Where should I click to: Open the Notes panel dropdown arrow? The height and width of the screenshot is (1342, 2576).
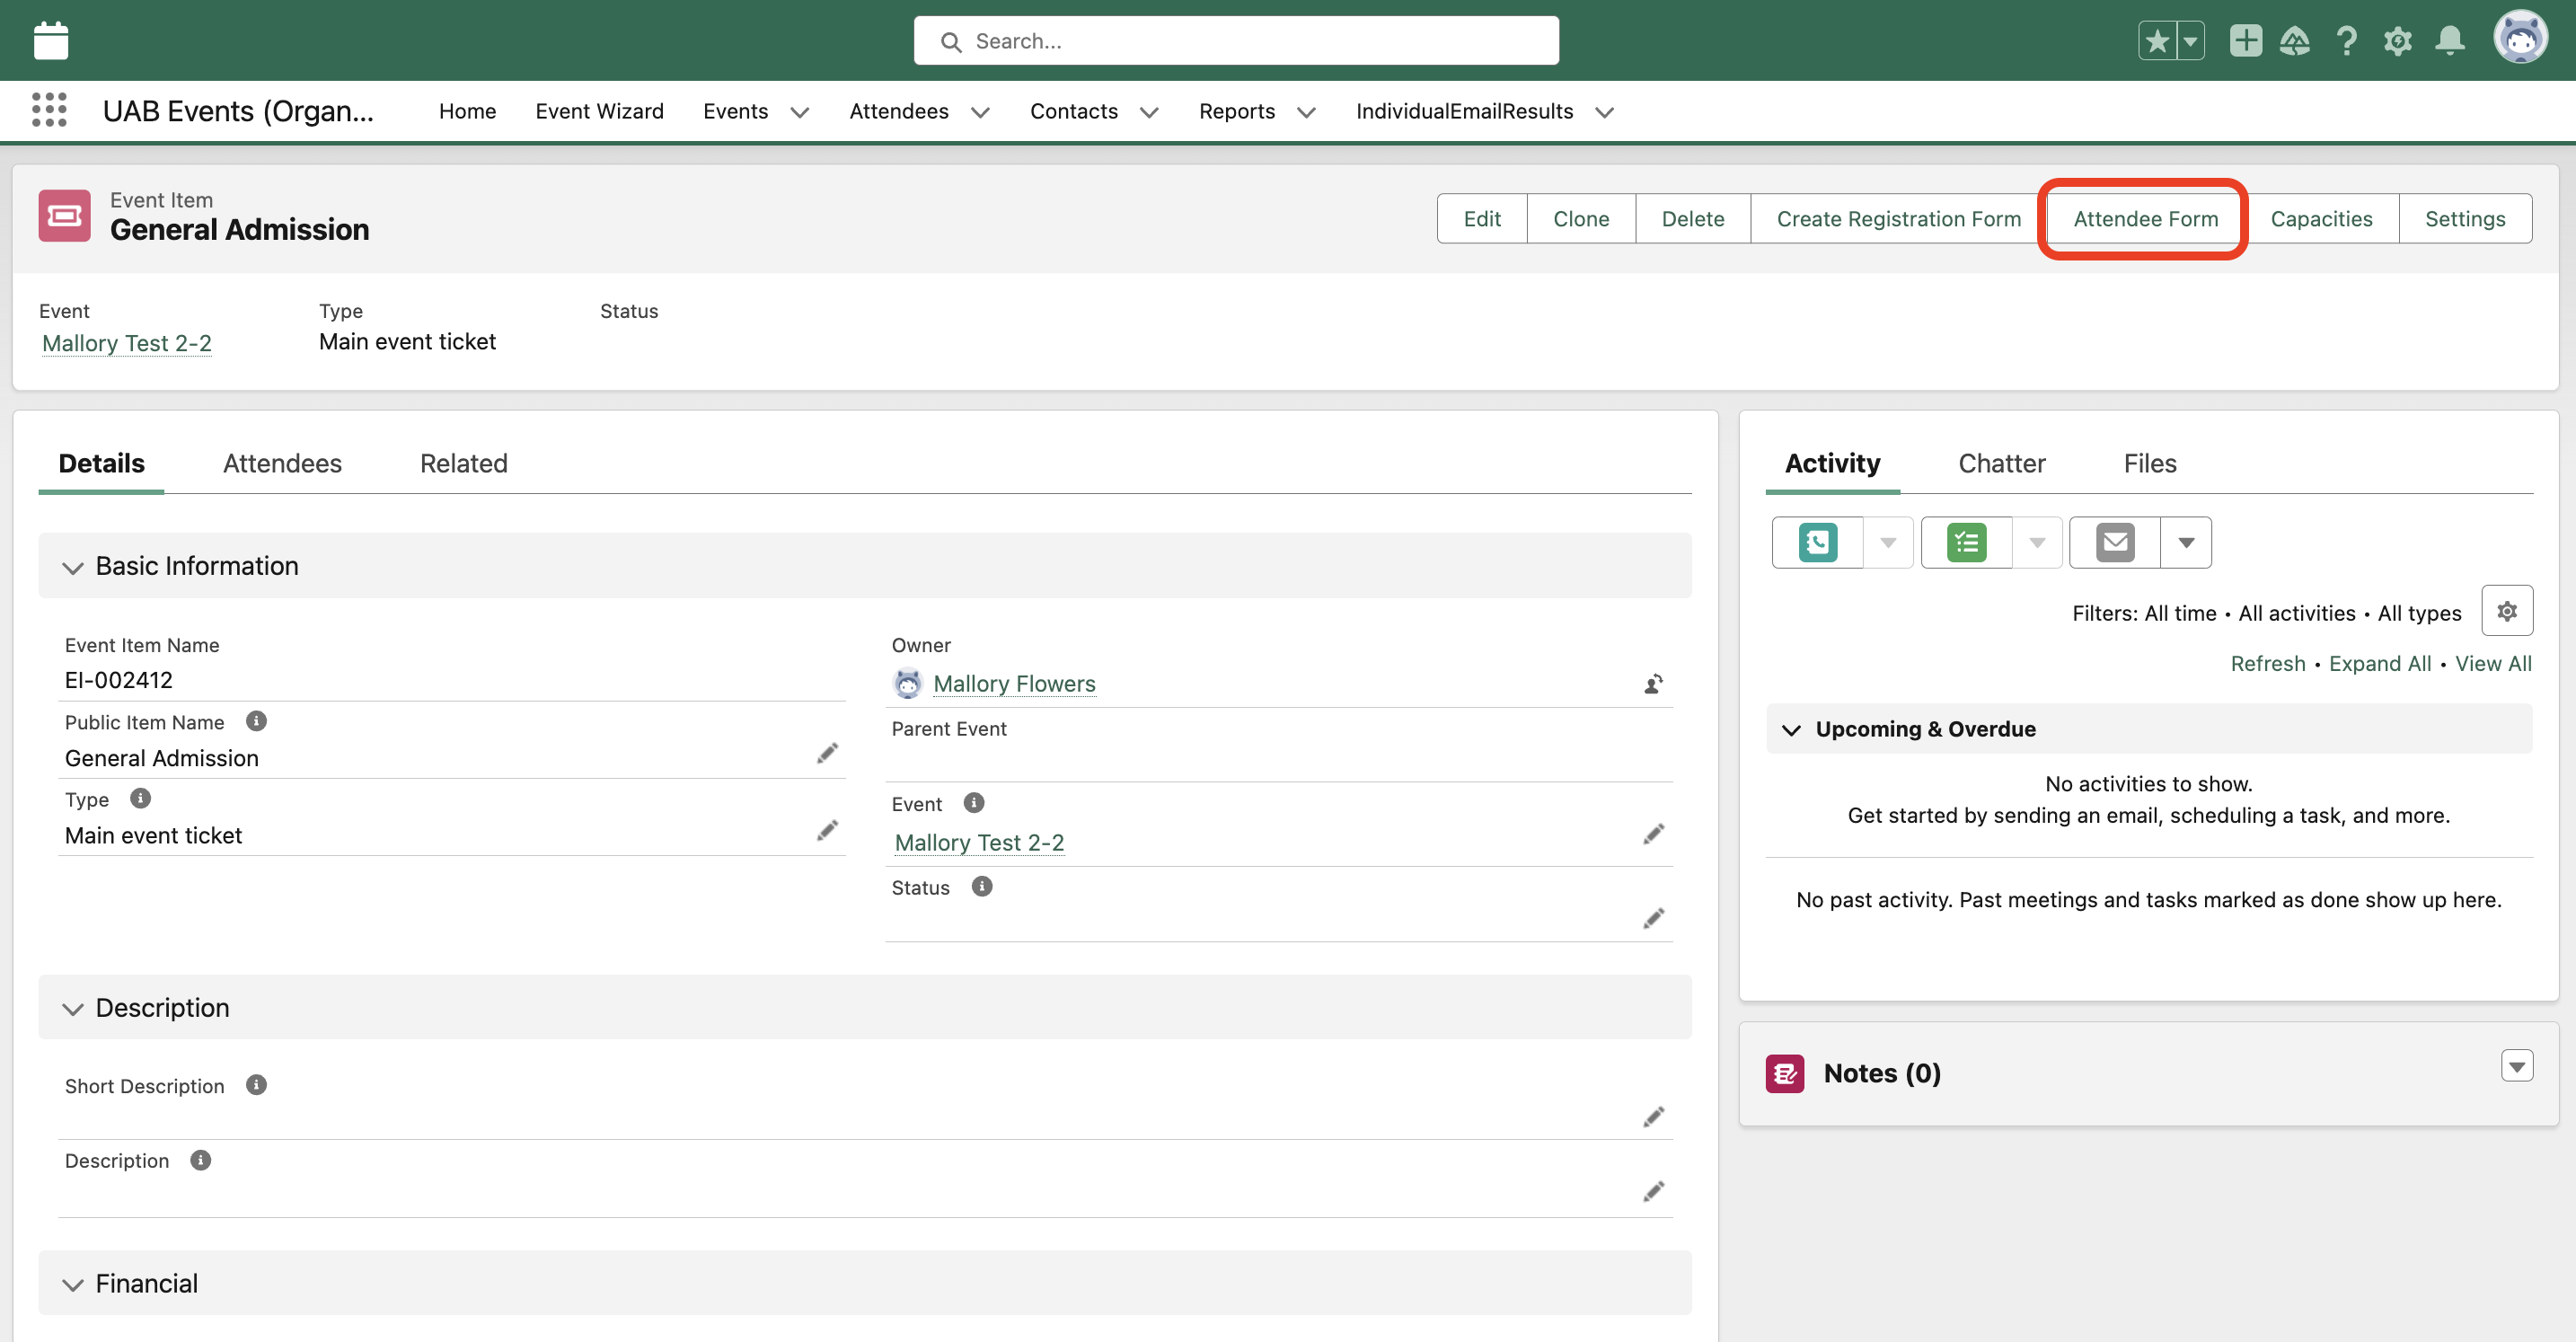2516,1066
